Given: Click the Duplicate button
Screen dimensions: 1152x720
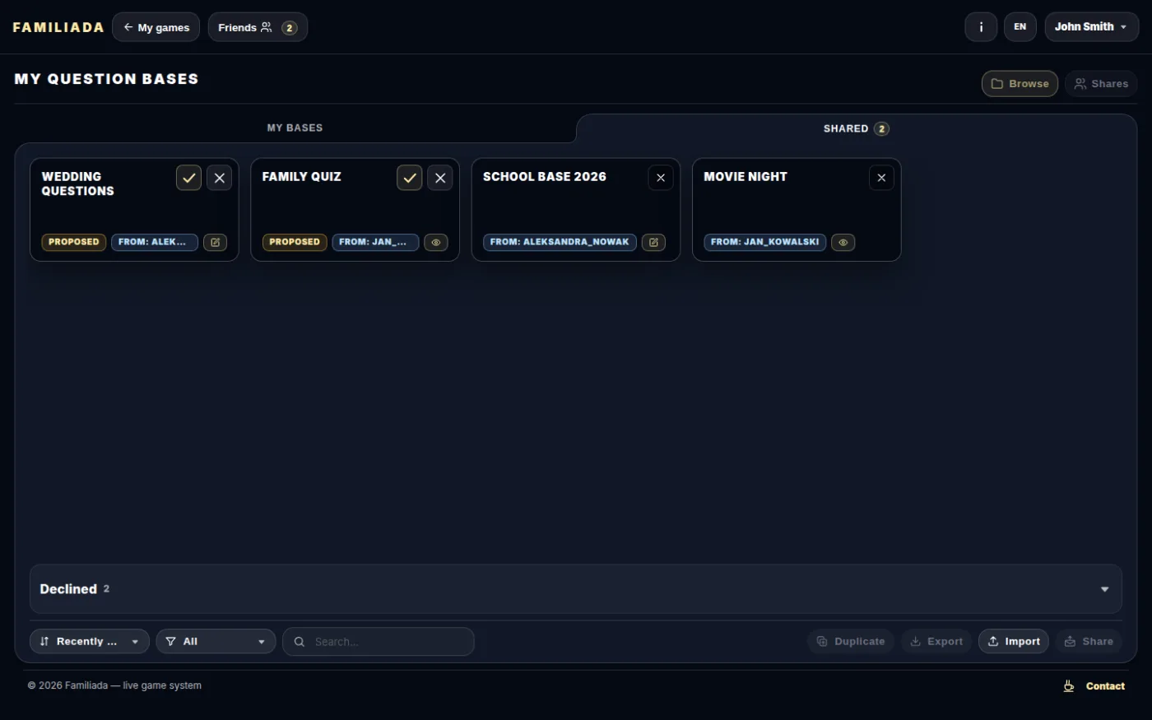Looking at the screenshot, I should coord(851,642).
